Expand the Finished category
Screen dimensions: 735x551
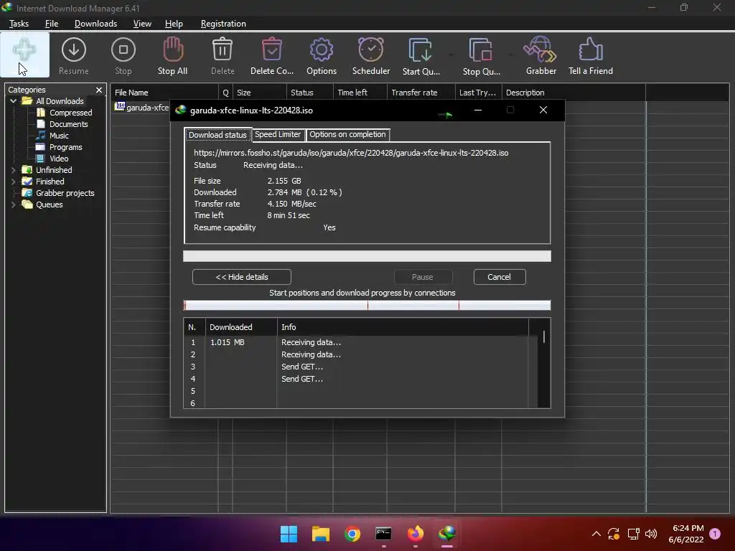13,182
